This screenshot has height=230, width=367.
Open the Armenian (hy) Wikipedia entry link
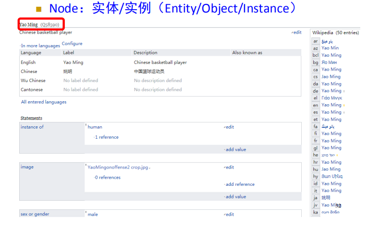[x=332, y=176]
